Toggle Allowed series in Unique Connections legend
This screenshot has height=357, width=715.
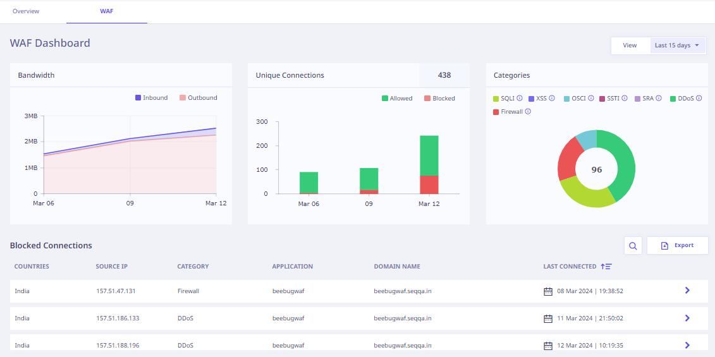click(x=397, y=98)
